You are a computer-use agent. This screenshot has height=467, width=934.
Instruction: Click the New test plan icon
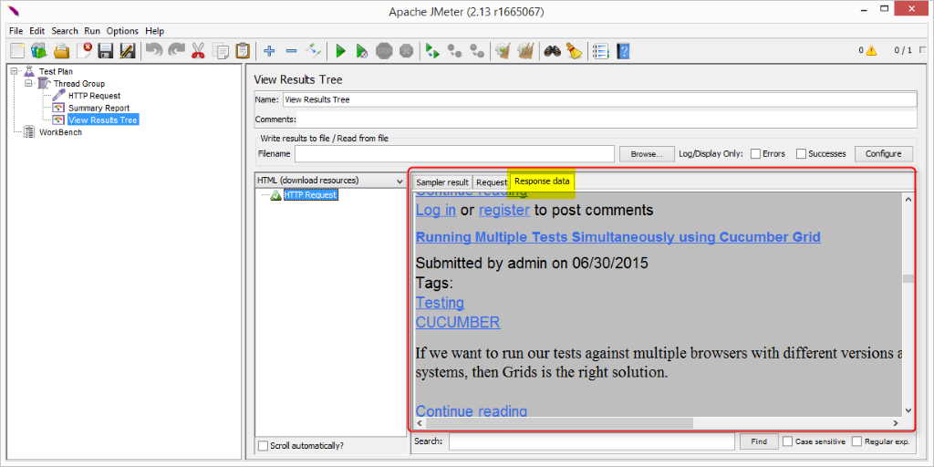[x=17, y=51]
